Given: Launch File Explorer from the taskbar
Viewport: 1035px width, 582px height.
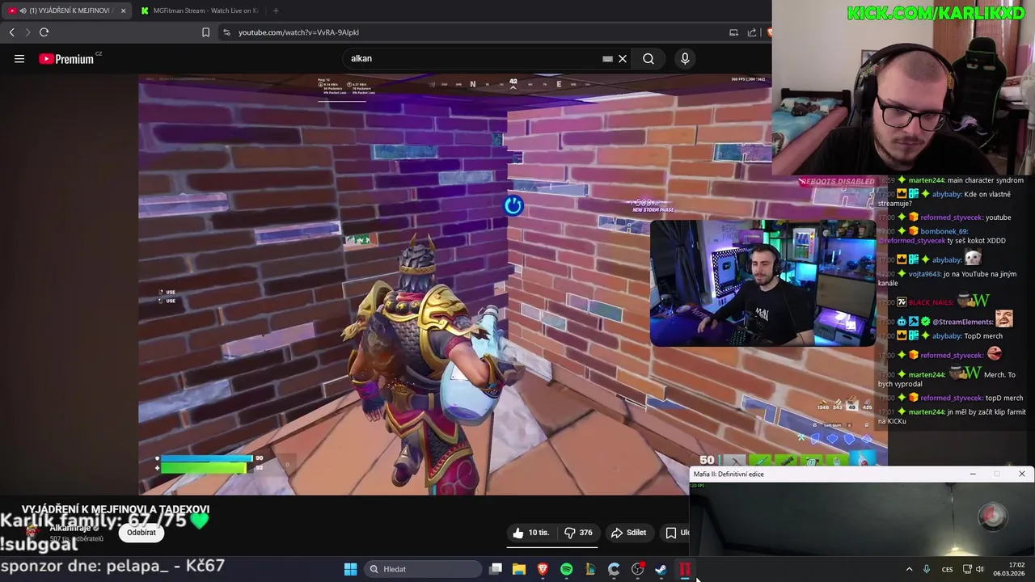Looking at the screenshot, I should pos(519,569).
